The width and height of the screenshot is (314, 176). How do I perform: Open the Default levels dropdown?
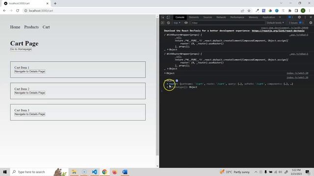pyautogui.click(x=275, y=23)
